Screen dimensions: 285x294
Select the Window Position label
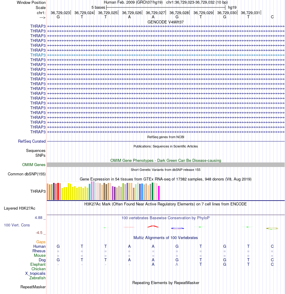click(31, 2)
